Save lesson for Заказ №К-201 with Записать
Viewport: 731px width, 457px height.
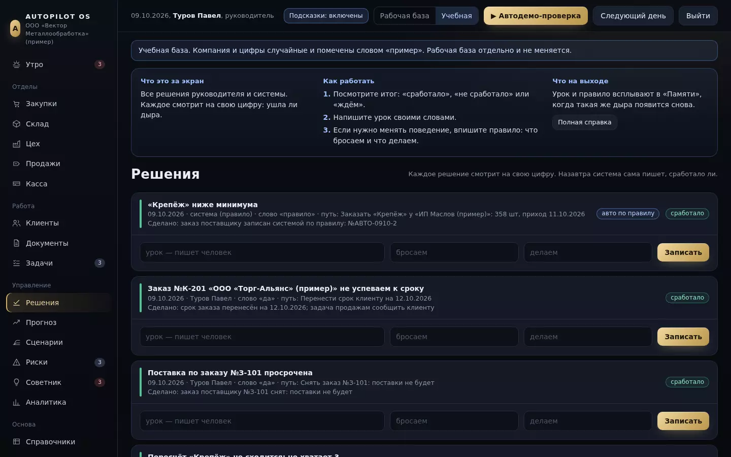point(683,337)
